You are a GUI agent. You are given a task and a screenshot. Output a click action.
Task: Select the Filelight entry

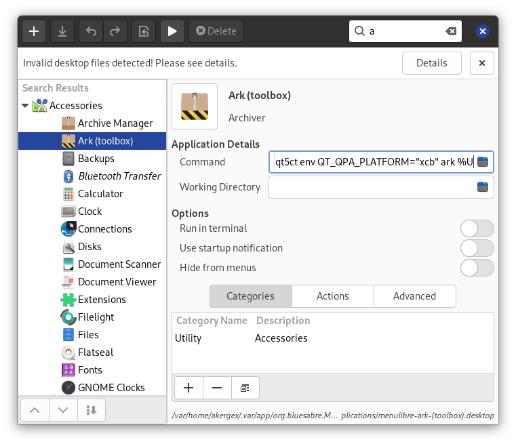pos(92,317)
